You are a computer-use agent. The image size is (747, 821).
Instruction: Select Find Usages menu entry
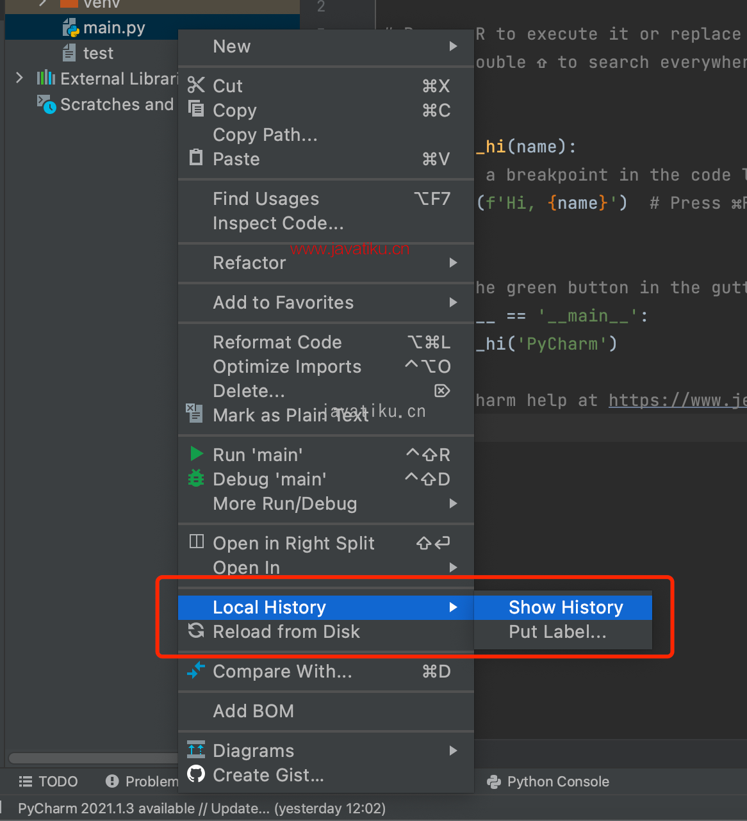pos(326,199)
